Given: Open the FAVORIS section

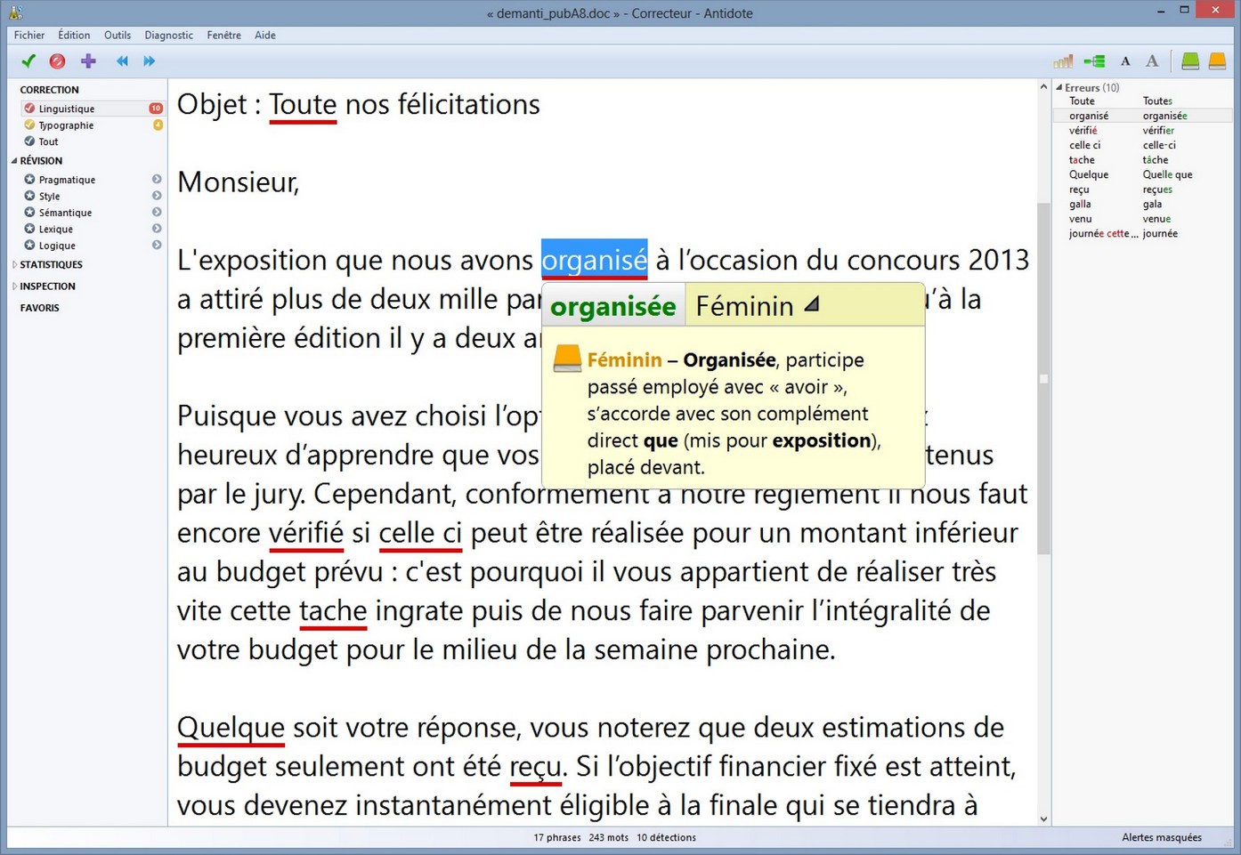Looking at the screenshot, I should pos(39,308).
